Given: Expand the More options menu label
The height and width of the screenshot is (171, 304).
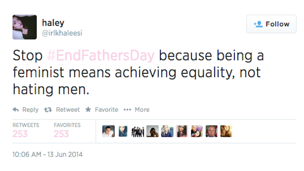Looking at the screenshot, I should point(142,110).
